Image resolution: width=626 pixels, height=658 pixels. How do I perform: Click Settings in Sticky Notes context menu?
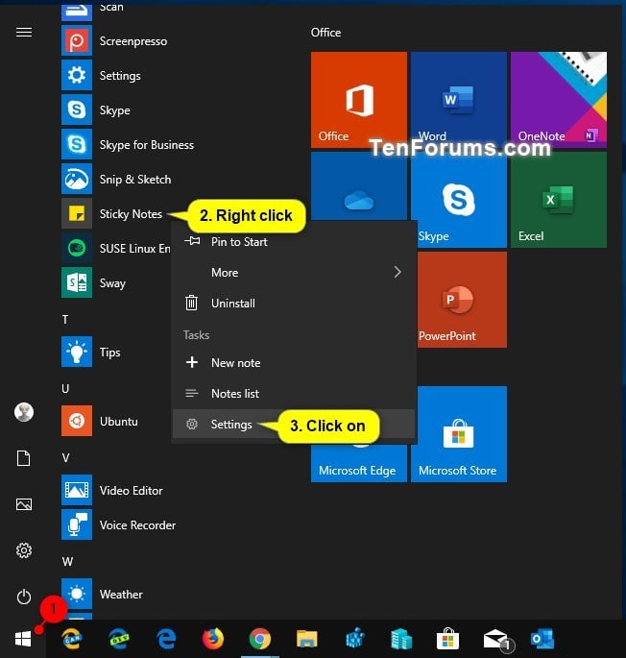click(294, 424)
